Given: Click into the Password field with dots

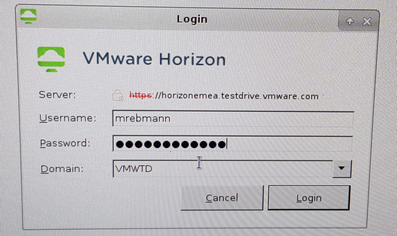Looking at the screenshot, I should (x=233, y=144).
